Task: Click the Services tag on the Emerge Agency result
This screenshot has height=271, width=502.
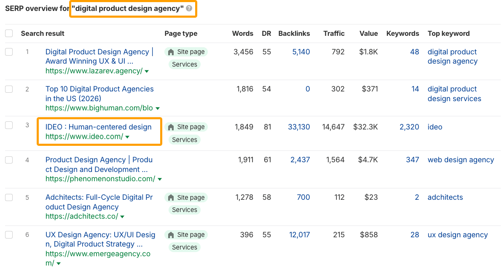Action: [x=185, y=247]
